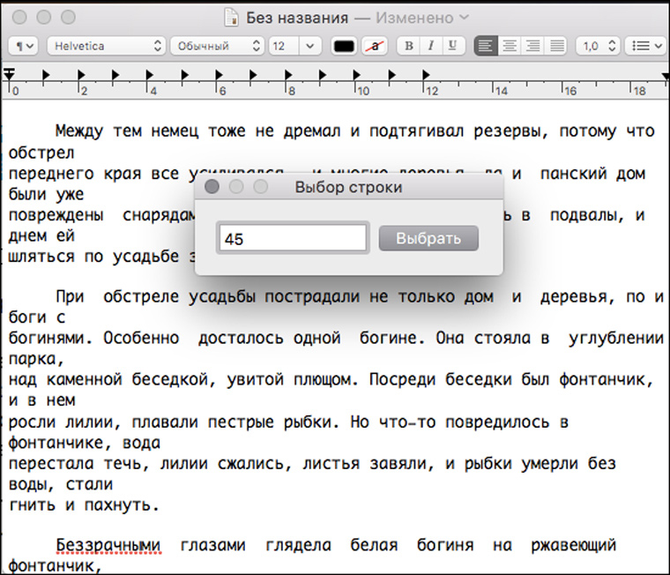Click the tab stop marker at 8 on ruler
This screenshot has width=670, height=575.
click(x=288, y=75)
